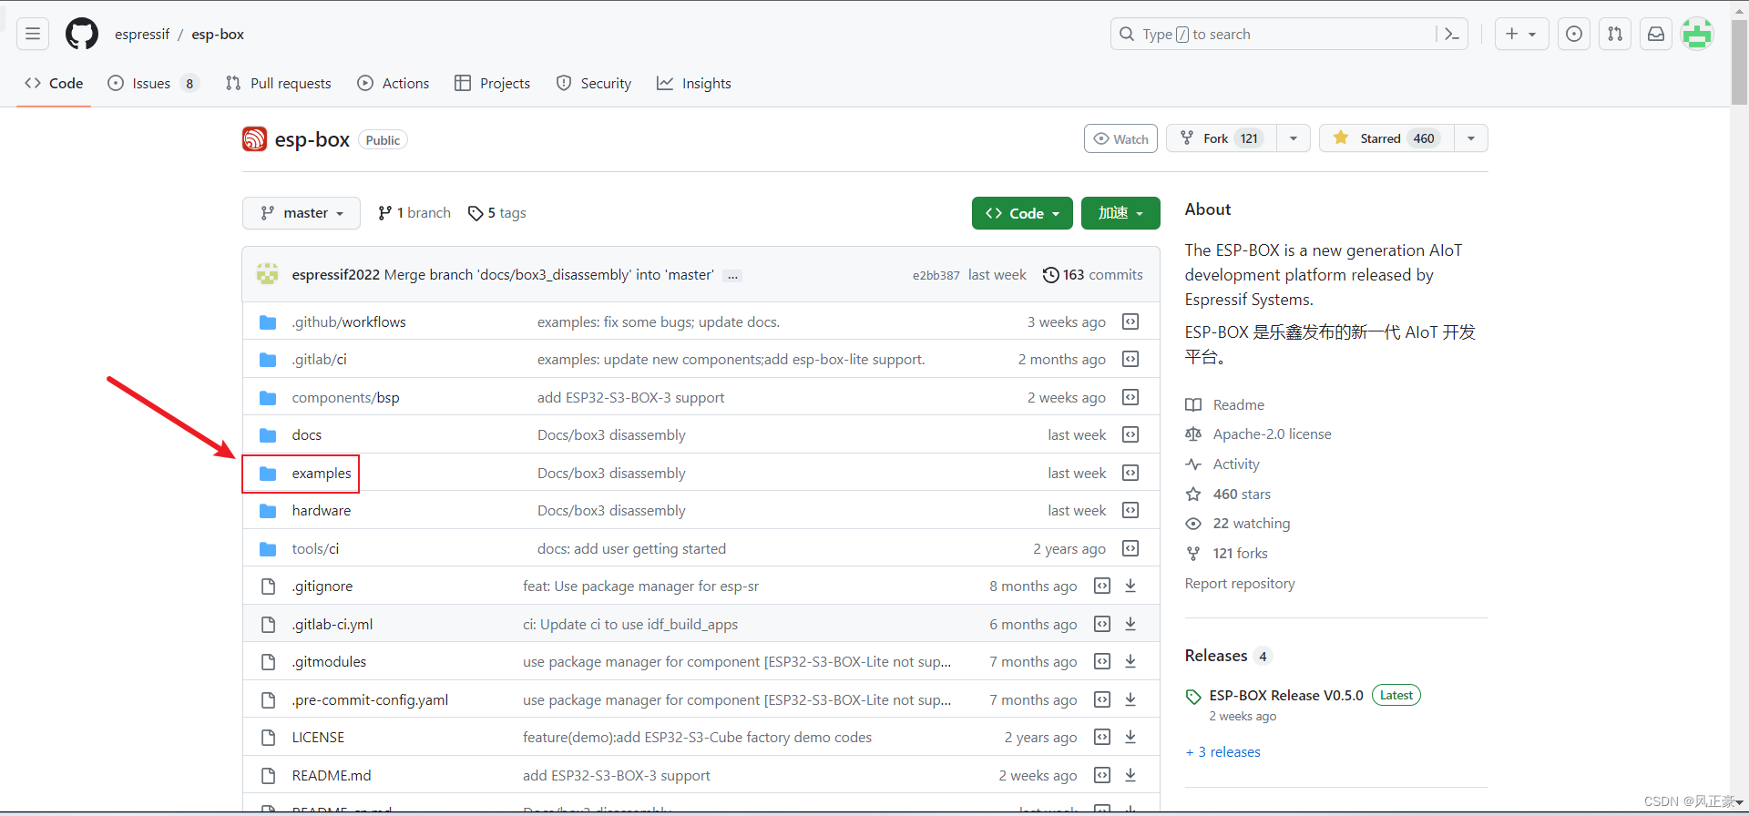Download the LICENSE file

tap(1130, 737)
